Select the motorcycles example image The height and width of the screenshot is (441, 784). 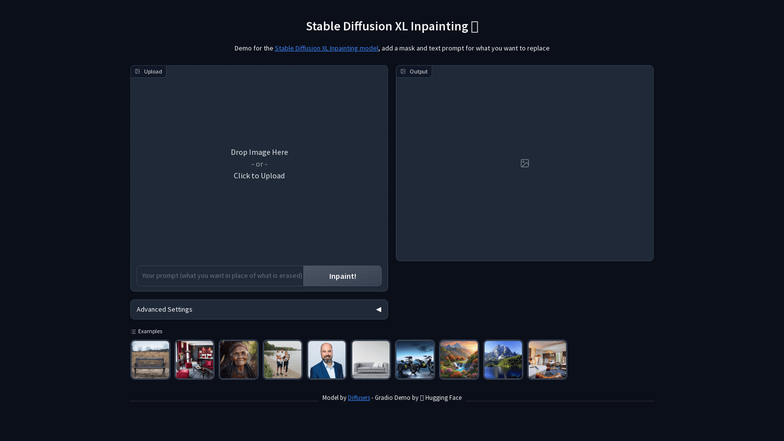pyautogui.click(x=415, y=360)
